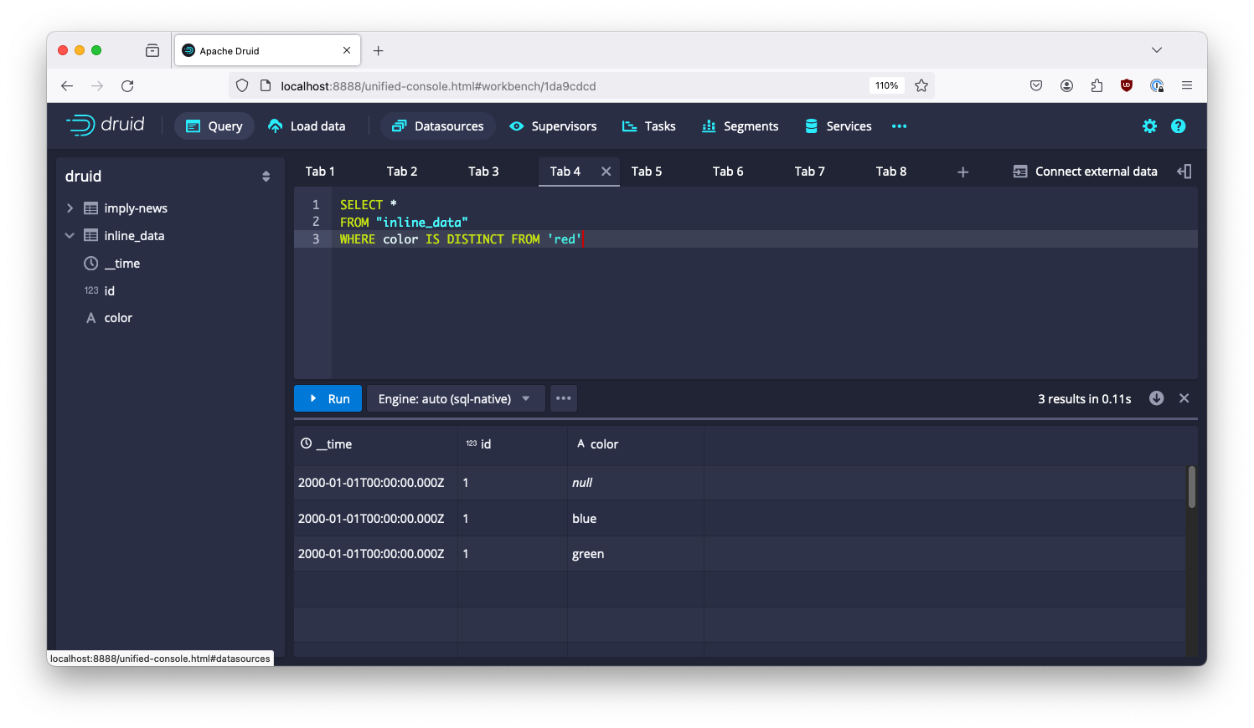Click the Load data icon
The image size is (1254, 728).
(x=275, y=126)
